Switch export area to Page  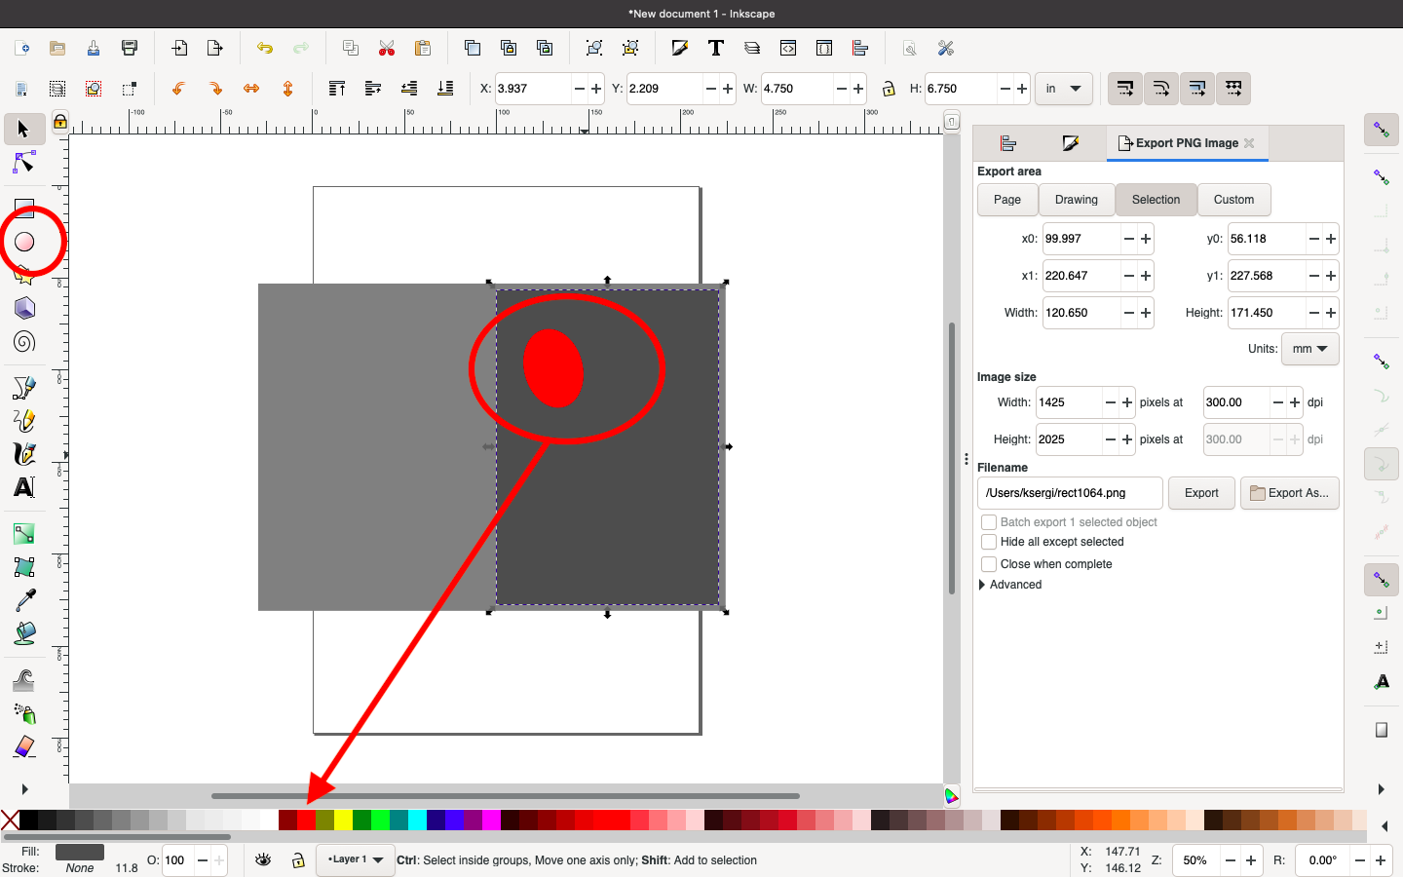1006,200
